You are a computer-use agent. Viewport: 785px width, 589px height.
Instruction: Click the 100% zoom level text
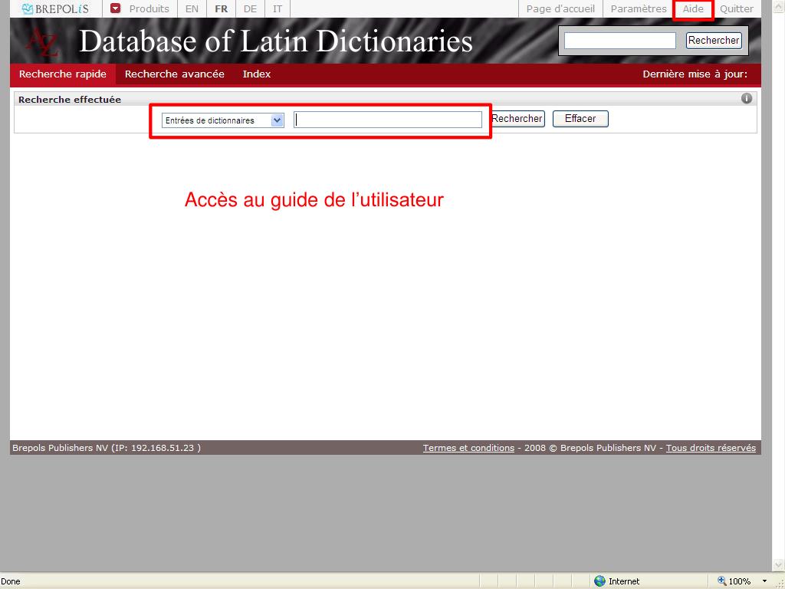tap(739, 581)
